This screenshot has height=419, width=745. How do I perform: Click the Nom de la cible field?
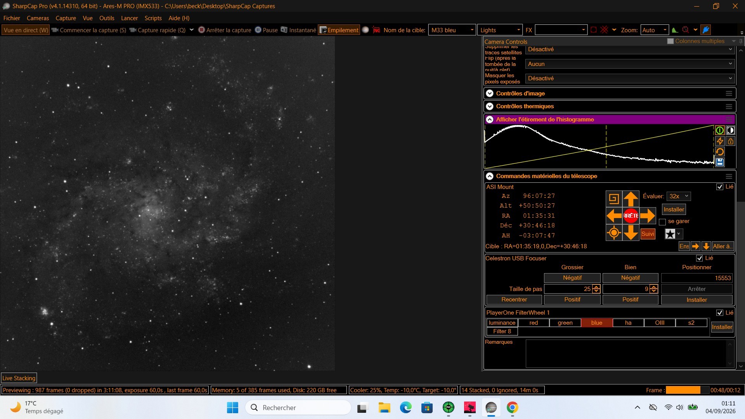(452, 30)
